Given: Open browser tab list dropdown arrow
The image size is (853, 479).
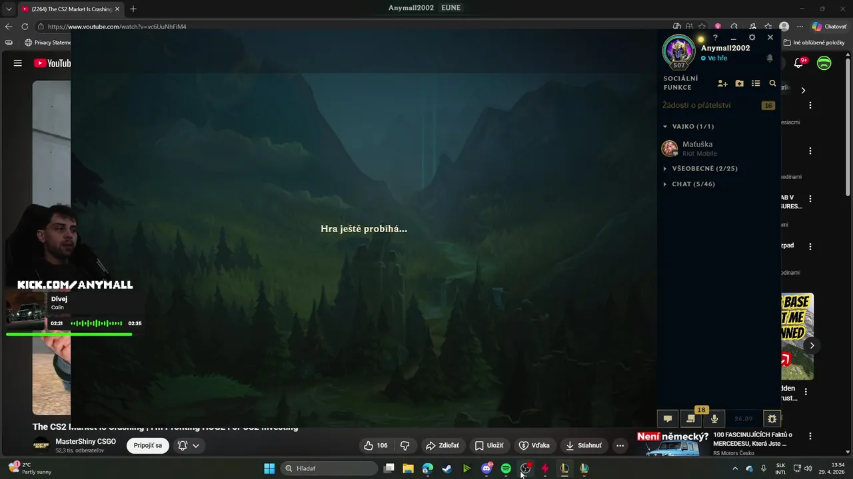Looking at the screenshot, I should pyautogui.click(x=9, y=9).
